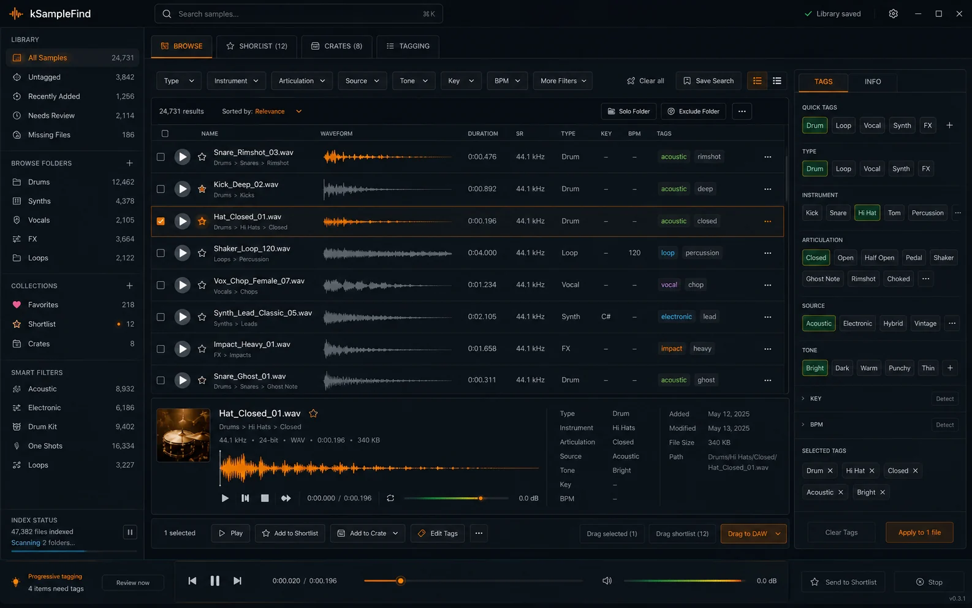972x608 pixels.
Task: Toggle the select-all header checkbox
Action: click(164, 133)
